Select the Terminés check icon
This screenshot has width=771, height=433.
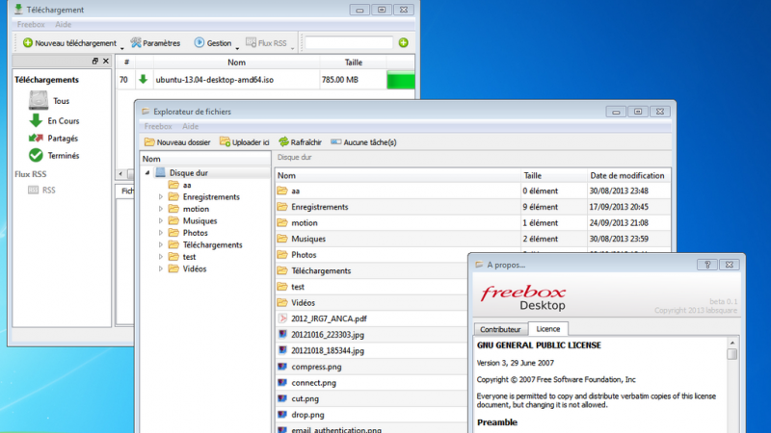click(36, 155)
